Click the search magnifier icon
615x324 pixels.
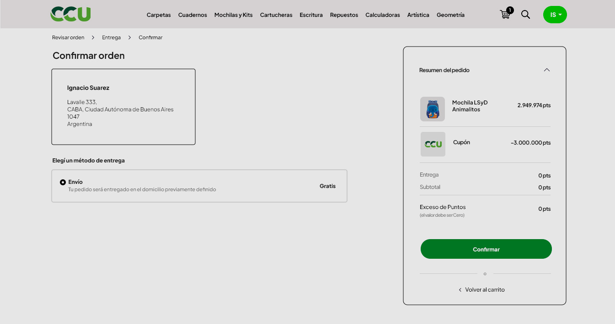coord(525,15)
